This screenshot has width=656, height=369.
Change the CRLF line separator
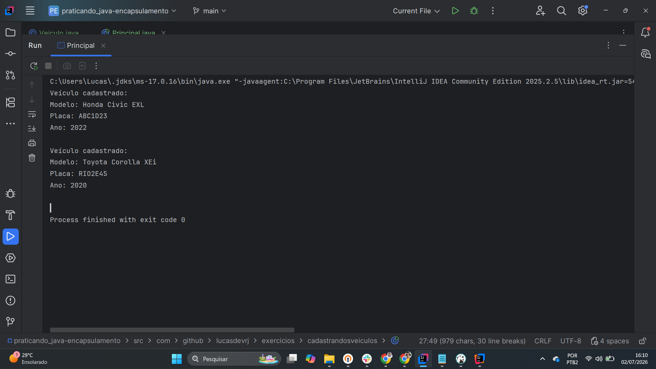[x=543, y=341]
